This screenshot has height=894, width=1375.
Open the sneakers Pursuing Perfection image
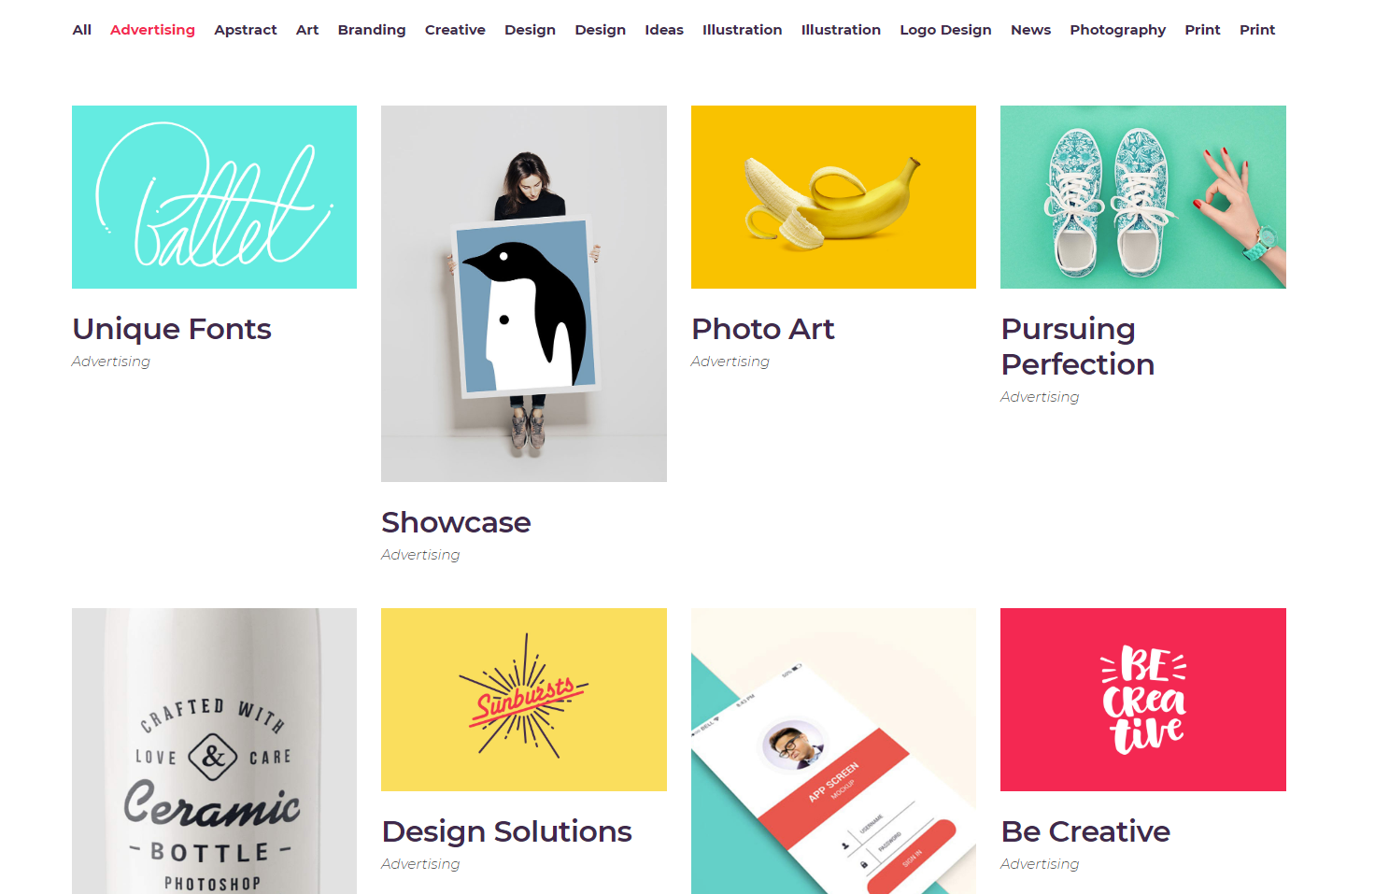point(1143,197)
